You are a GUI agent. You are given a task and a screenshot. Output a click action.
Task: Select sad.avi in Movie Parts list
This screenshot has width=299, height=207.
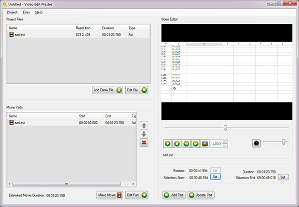pyautogui.click(x=71, y=123)
